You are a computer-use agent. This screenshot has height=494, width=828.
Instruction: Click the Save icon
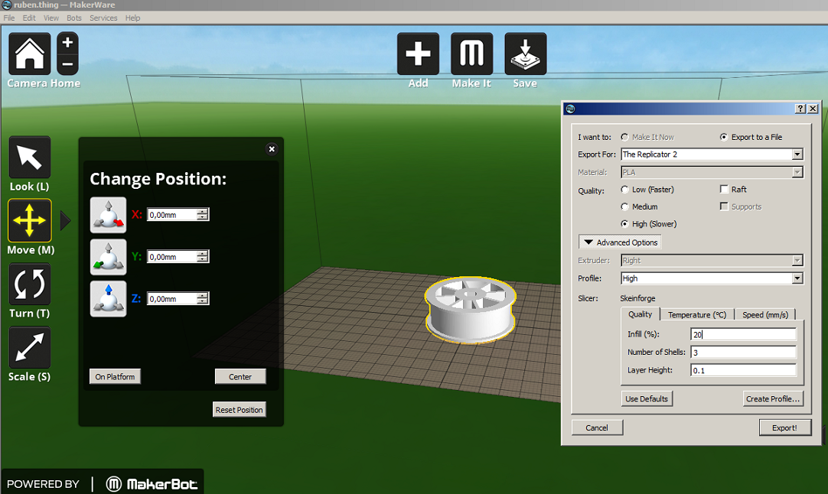click(526, 54)
